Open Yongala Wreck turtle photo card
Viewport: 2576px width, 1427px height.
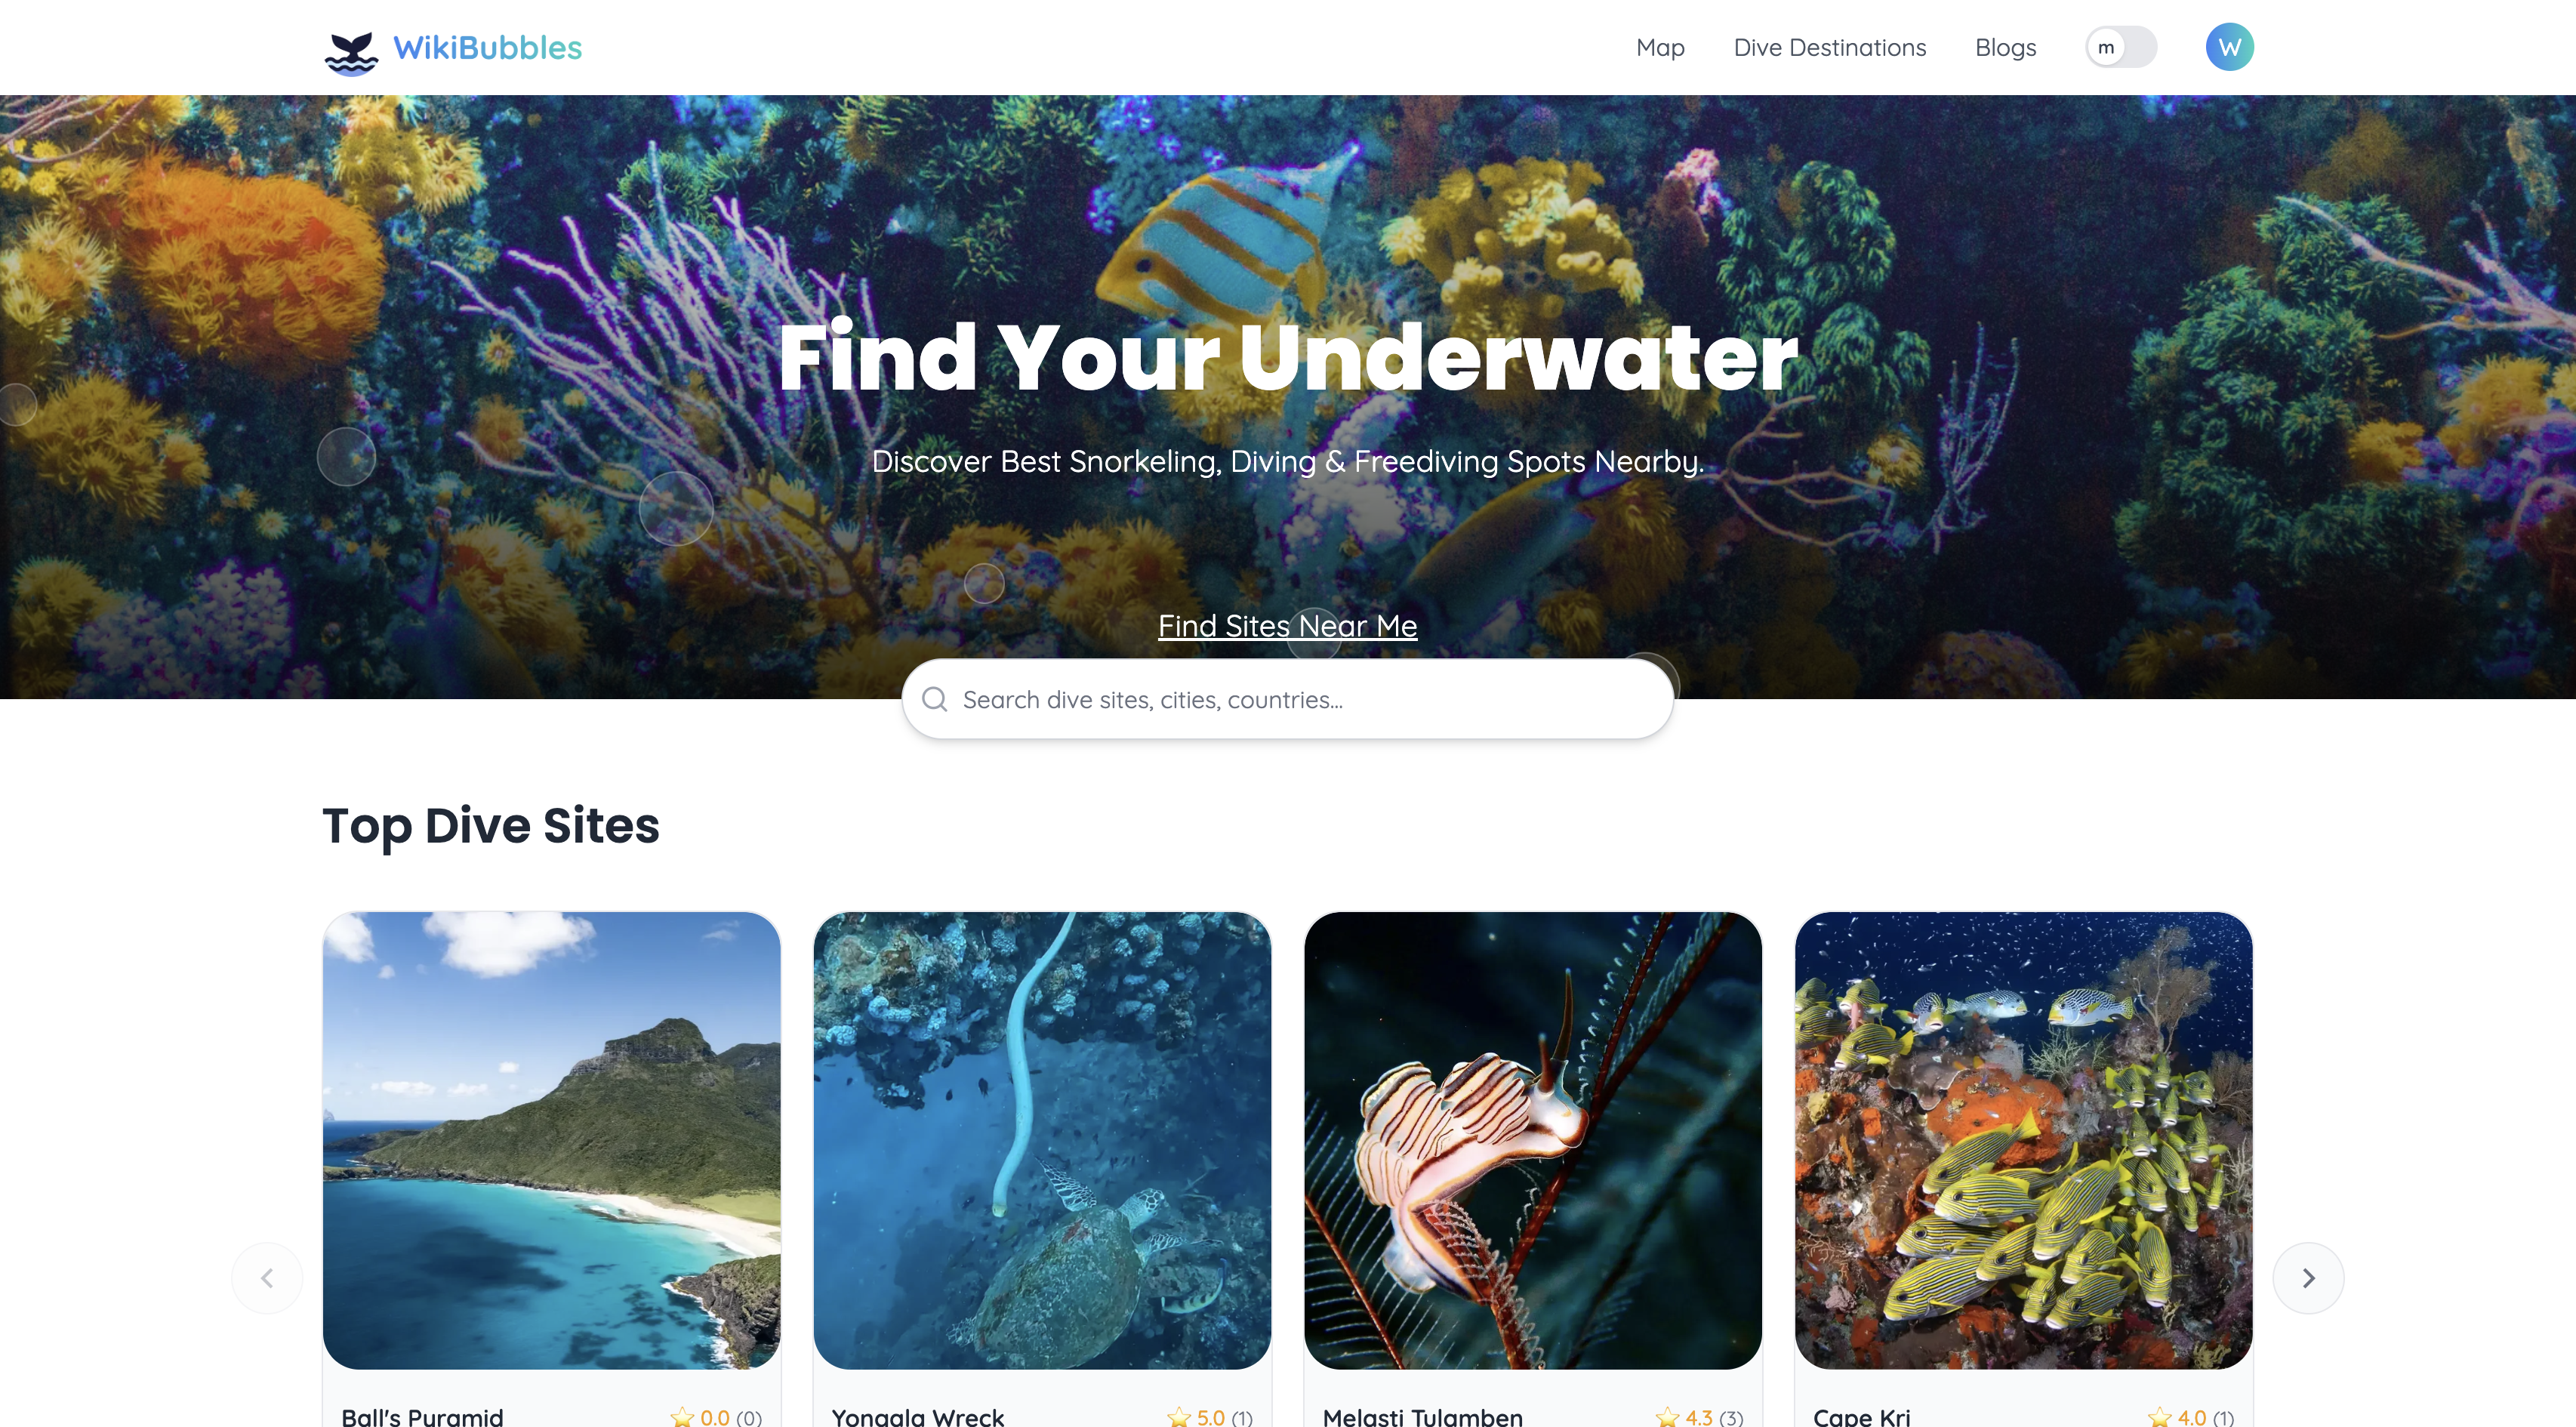pos(1042,1140)
